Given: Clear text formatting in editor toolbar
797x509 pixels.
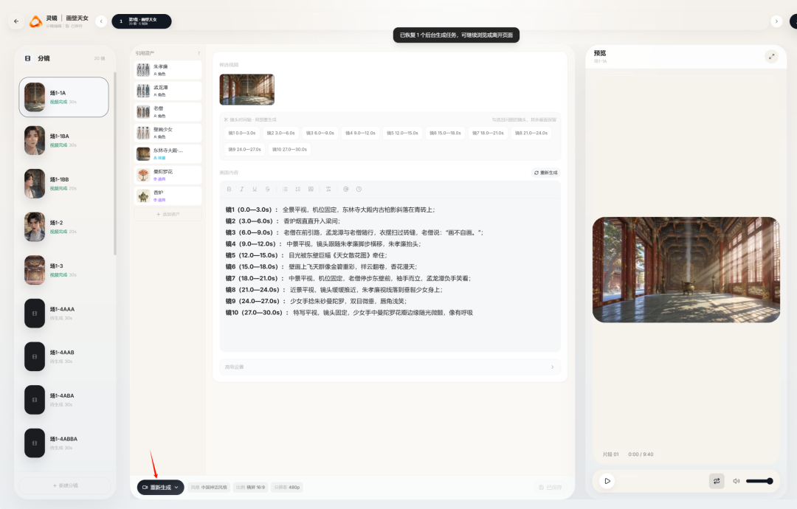Looking at the screenshot, I should point(328,189).
